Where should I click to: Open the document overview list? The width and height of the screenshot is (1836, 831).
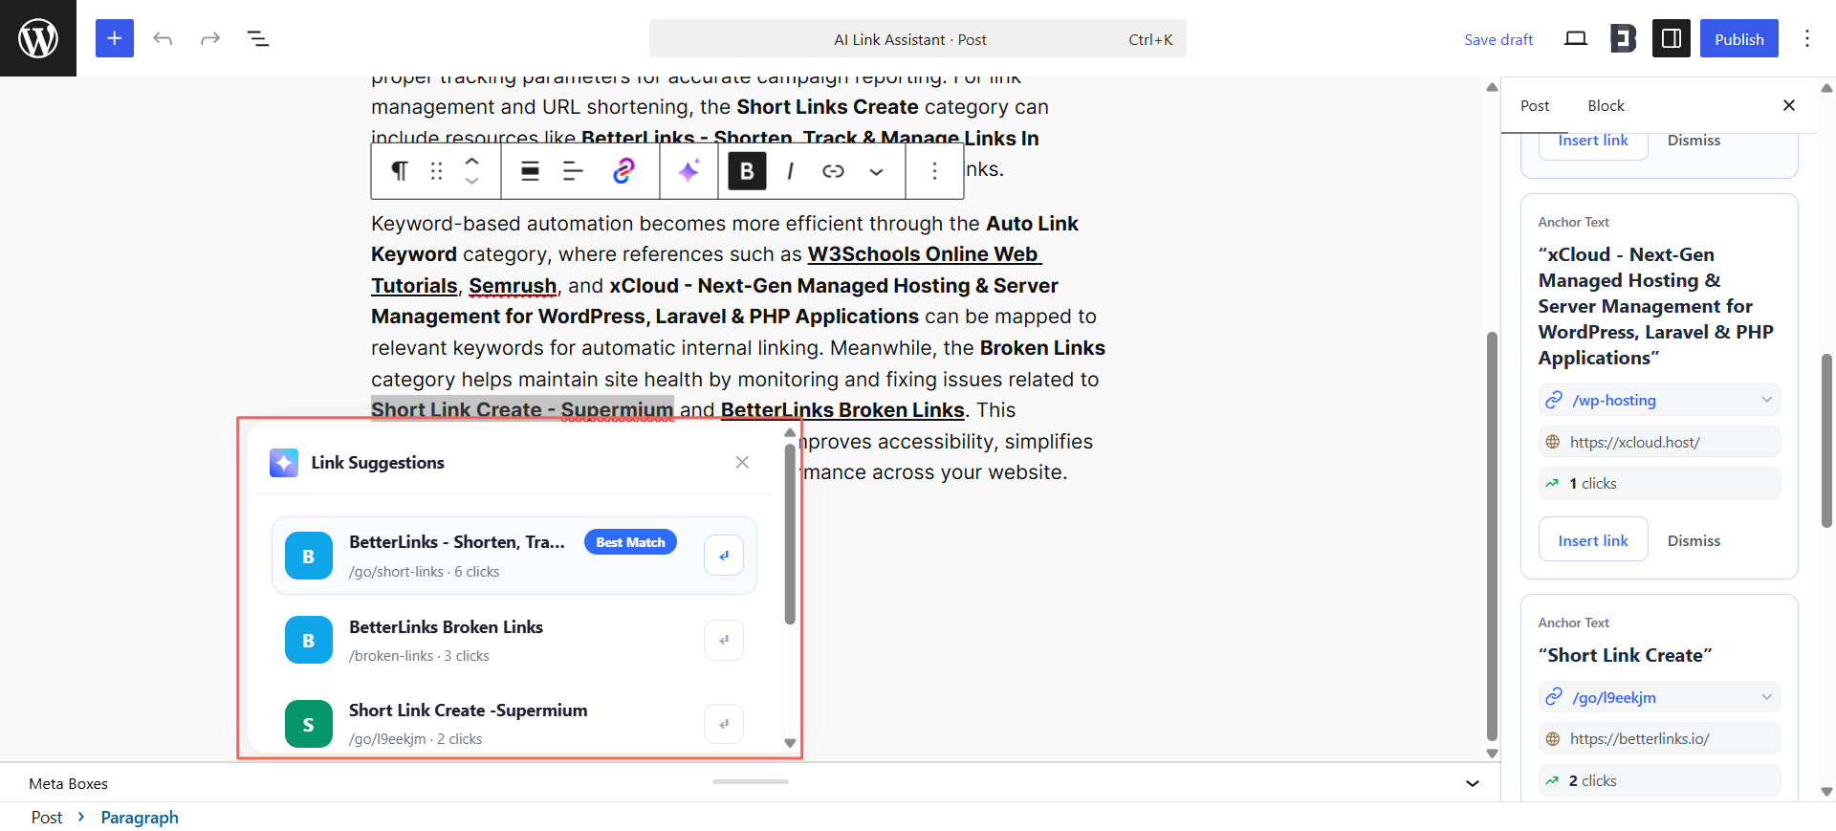pyautogui.click(x=258, y=38)
